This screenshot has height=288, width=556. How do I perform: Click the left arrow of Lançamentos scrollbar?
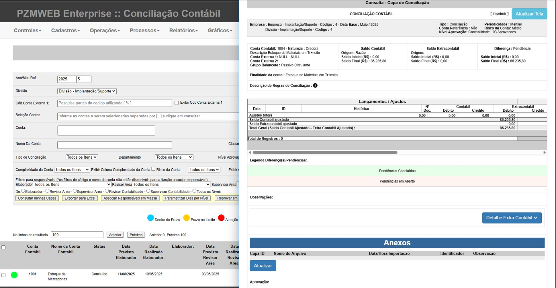pyautogui.click(x=250, y=152)
